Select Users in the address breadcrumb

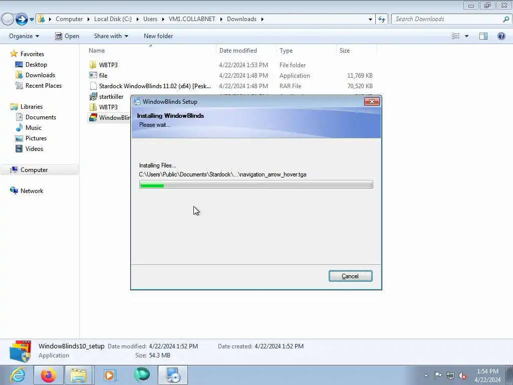coord(150,19)
